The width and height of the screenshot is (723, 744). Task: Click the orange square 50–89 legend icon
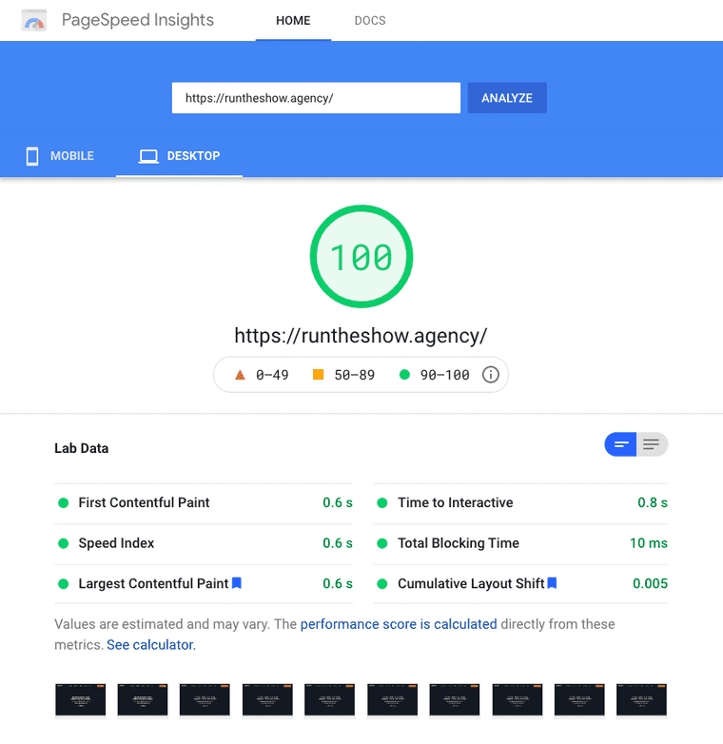pyautogui.click(x=319, y=375)
